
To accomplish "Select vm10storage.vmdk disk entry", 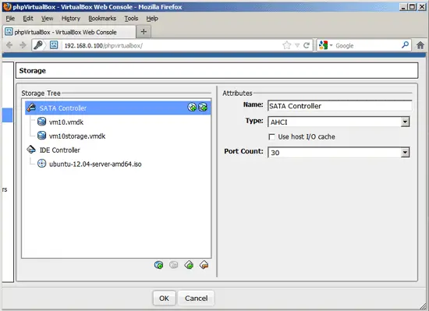I will point(77,136).
